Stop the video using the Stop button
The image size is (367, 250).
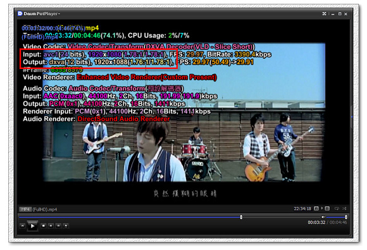click(x=43, y=226)
